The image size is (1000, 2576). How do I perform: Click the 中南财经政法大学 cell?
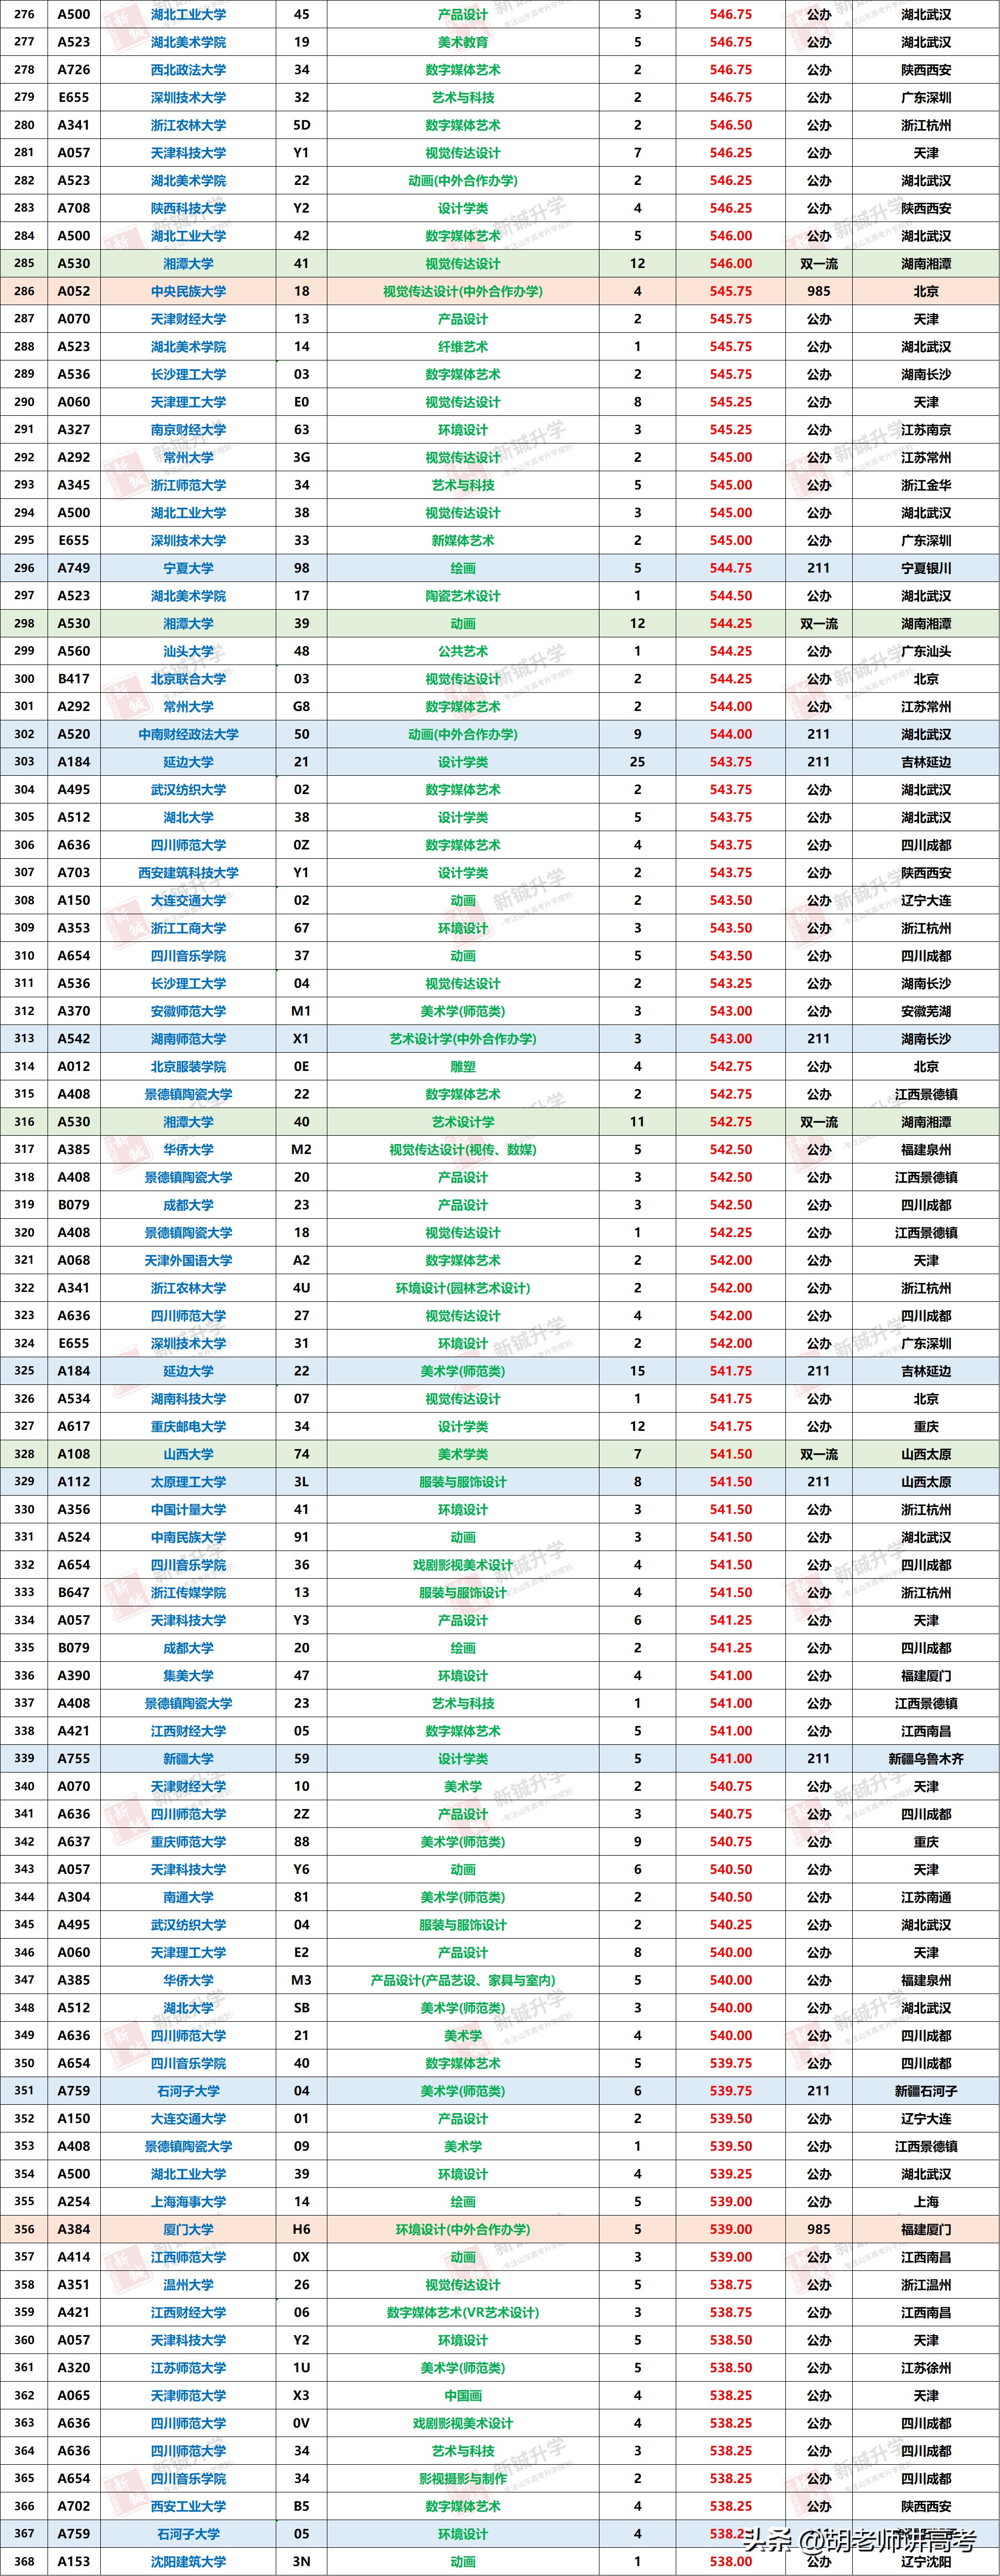pos(188,734)
